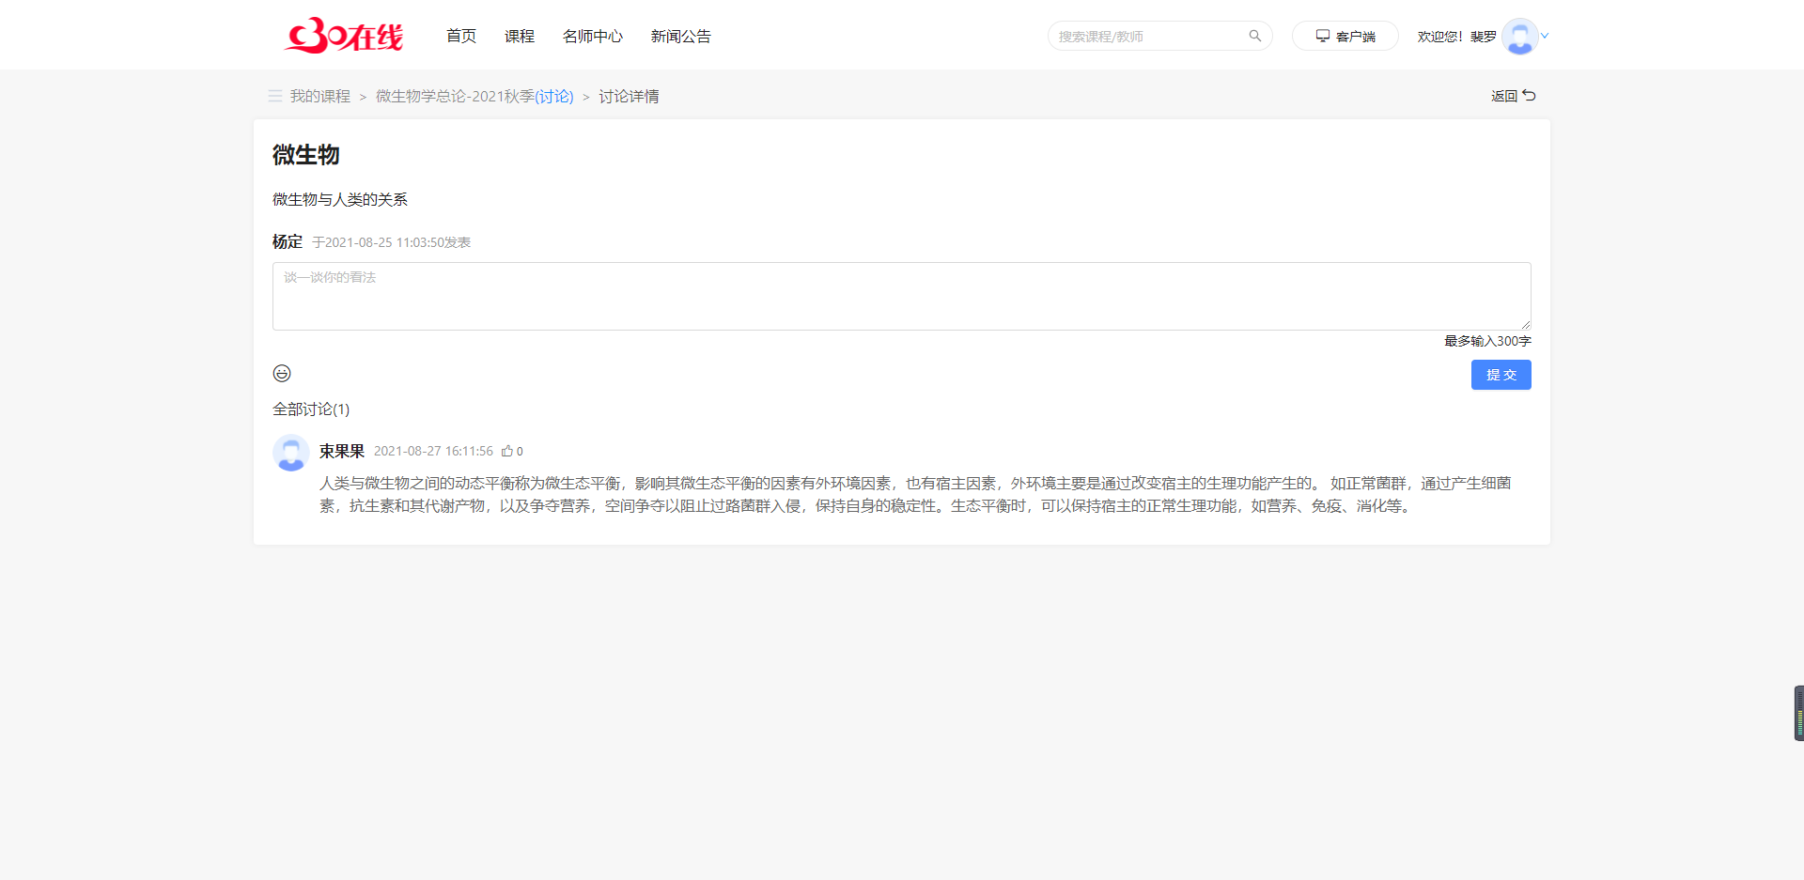Screen dimensions: 1804x880
Task: Open your profile via the avatar image
Action: [1519, 38]
